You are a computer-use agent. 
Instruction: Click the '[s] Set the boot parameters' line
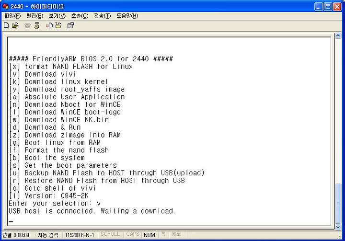click(63, 165)
